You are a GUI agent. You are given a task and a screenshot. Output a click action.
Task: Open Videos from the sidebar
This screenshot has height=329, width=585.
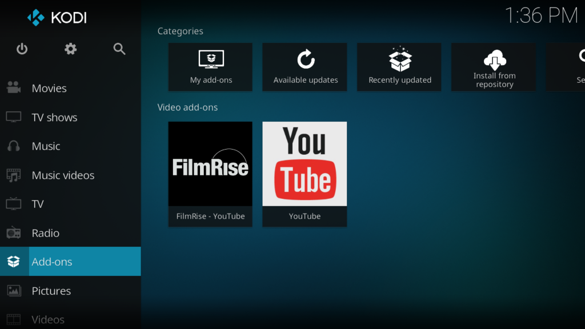70,320
